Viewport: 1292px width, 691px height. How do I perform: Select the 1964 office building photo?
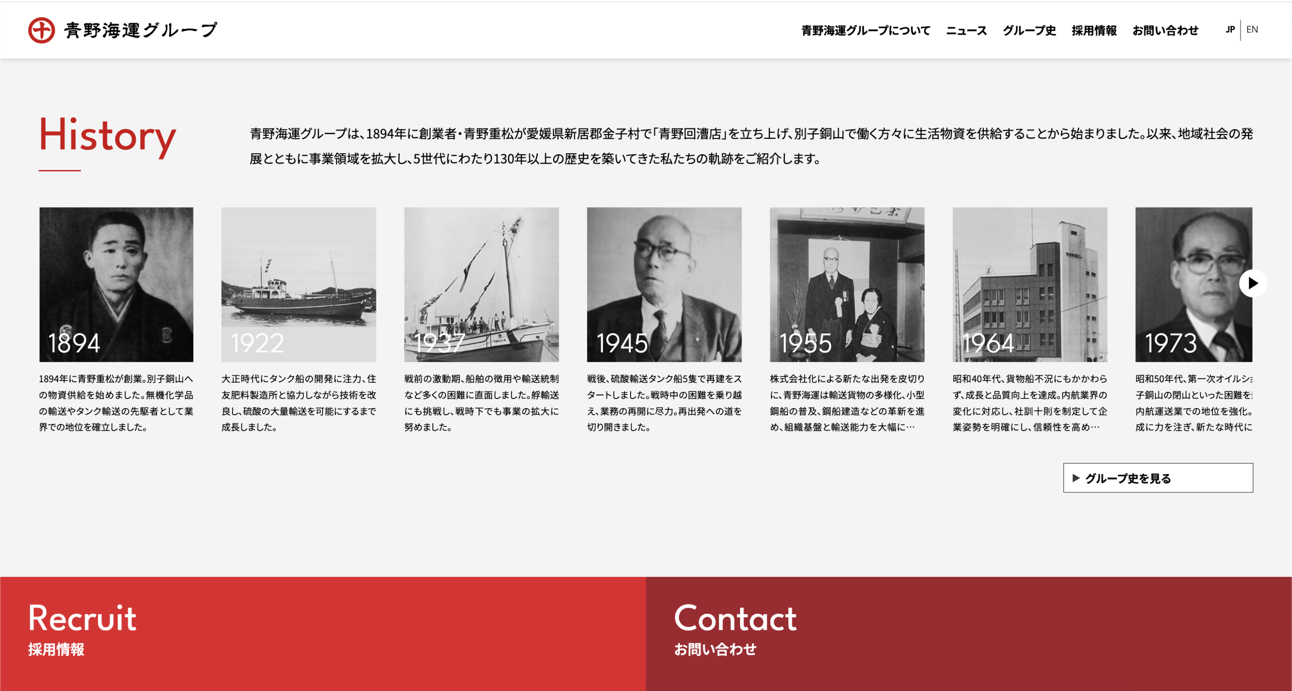click(x=1030, y=284)
